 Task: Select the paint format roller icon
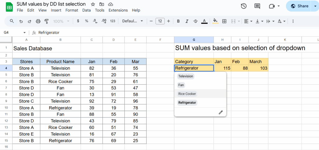[47, 21]
